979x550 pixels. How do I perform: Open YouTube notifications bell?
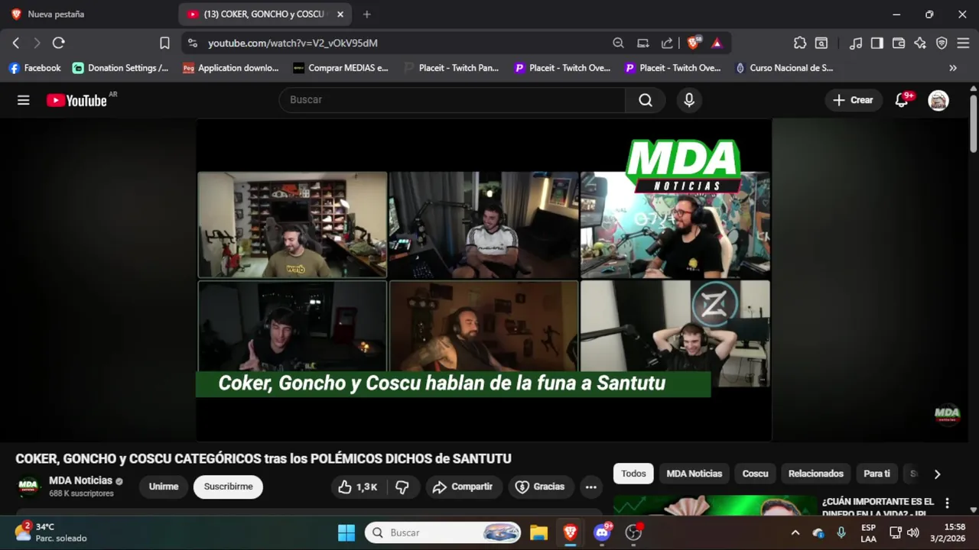pos(902,100)
